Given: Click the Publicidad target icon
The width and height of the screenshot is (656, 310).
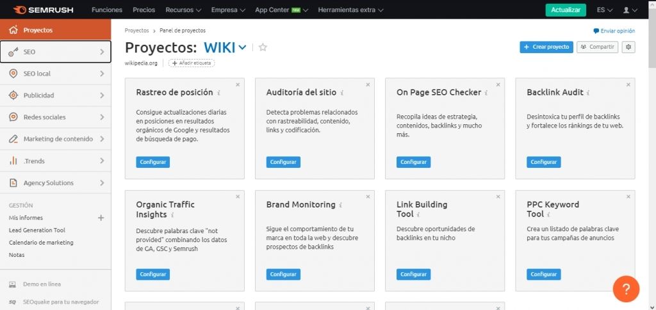Looking at the screenshot, I should click(x=13, y=95).
